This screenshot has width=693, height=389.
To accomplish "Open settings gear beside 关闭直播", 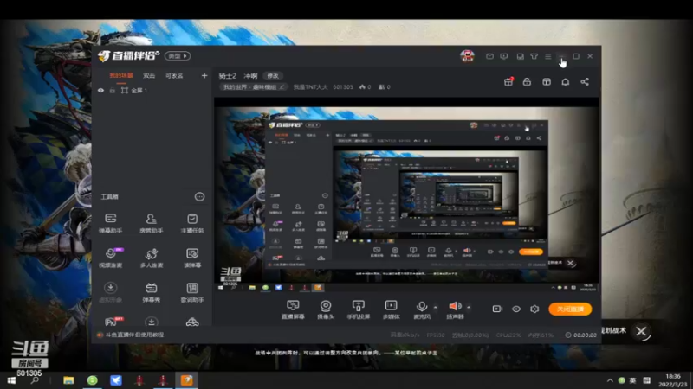I will [534, 309].
